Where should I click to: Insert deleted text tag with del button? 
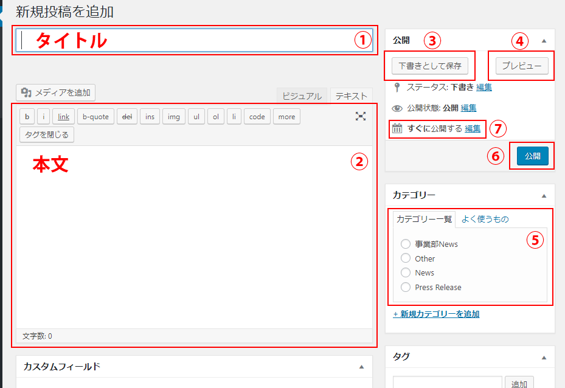[x=127, y=116]
